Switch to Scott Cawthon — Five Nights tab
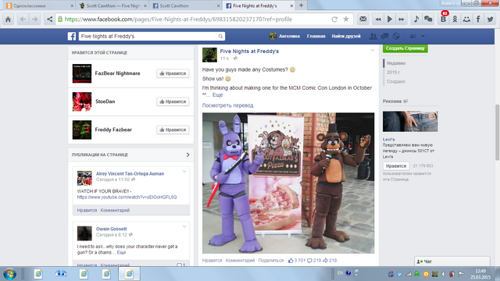The height and width of the screenshot is (281, 500). 112,5
